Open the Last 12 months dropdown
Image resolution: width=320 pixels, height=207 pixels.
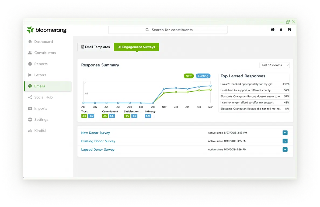point(274,65)
